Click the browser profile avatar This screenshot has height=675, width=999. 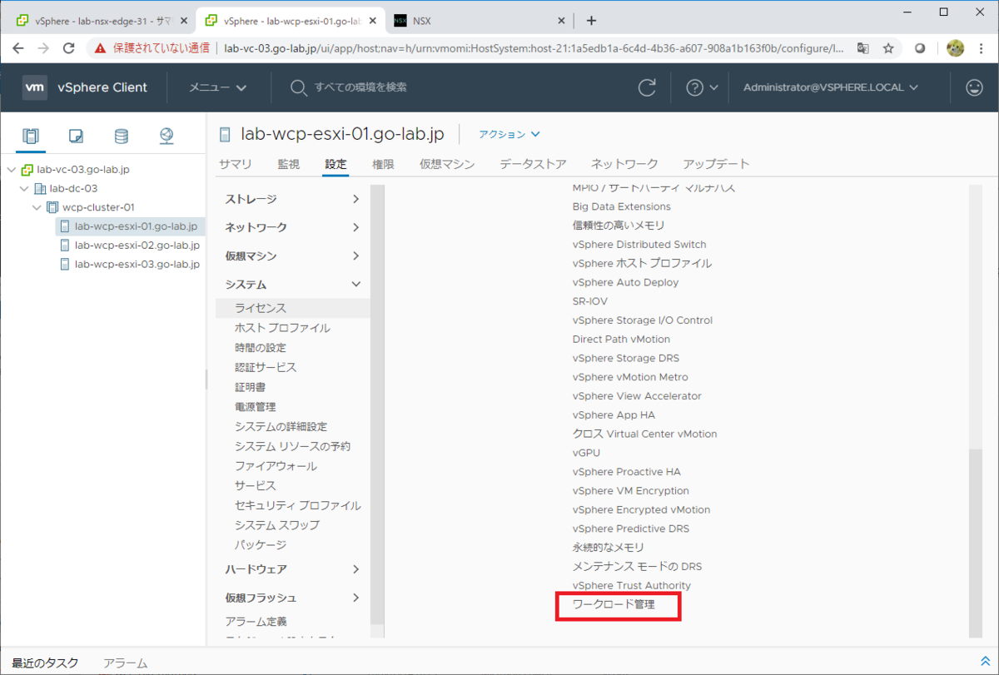coord(955,48)
